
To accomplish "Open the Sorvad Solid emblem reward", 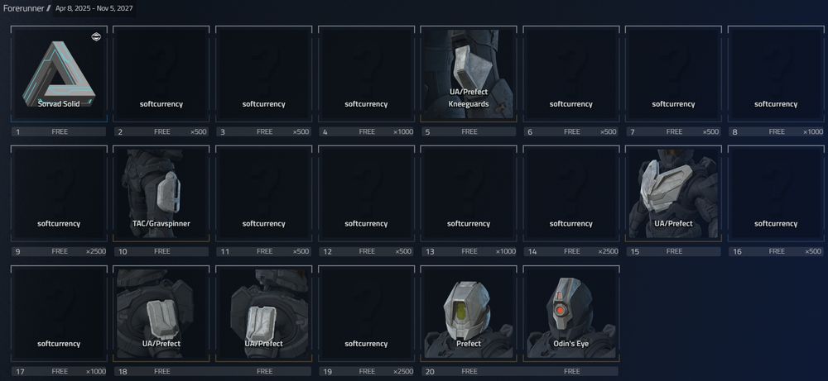I will coord(59,74).
